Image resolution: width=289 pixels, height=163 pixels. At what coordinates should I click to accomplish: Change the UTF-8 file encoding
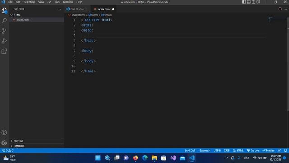(217, 150)
